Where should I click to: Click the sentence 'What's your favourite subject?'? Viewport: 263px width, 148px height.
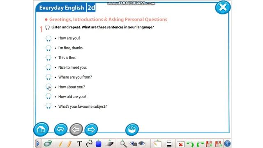tap(83, 106)
